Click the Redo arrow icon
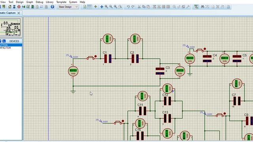The width and height of the screenshot is (253, 142). pos(133,7)
